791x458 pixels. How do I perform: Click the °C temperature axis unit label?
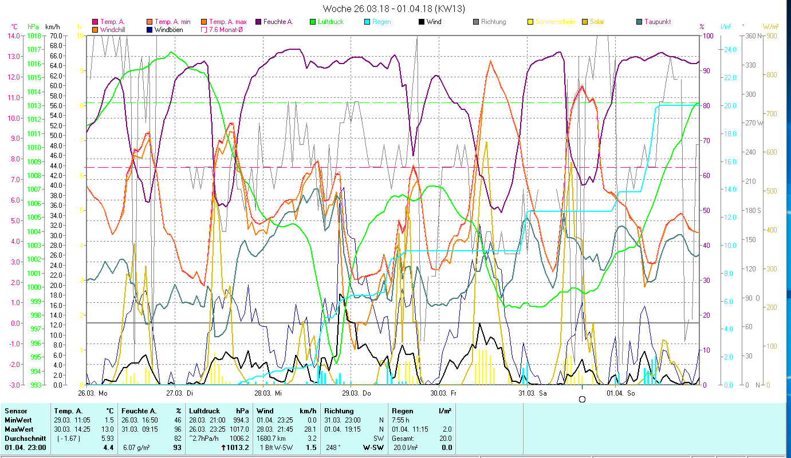tap(14, 27)
